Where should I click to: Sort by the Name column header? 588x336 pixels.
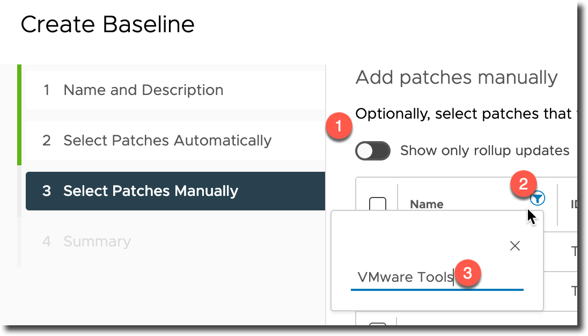point(427,204)
